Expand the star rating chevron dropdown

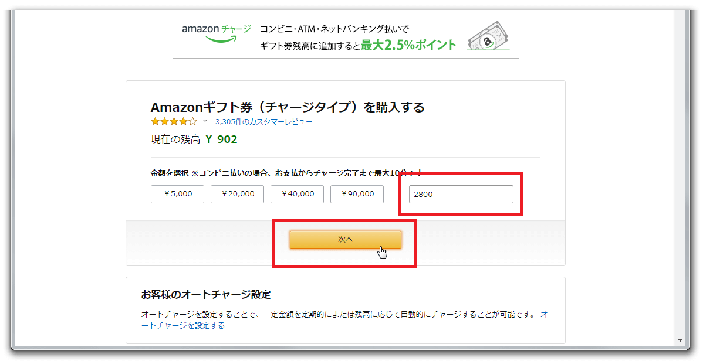(x=205, y=121)
